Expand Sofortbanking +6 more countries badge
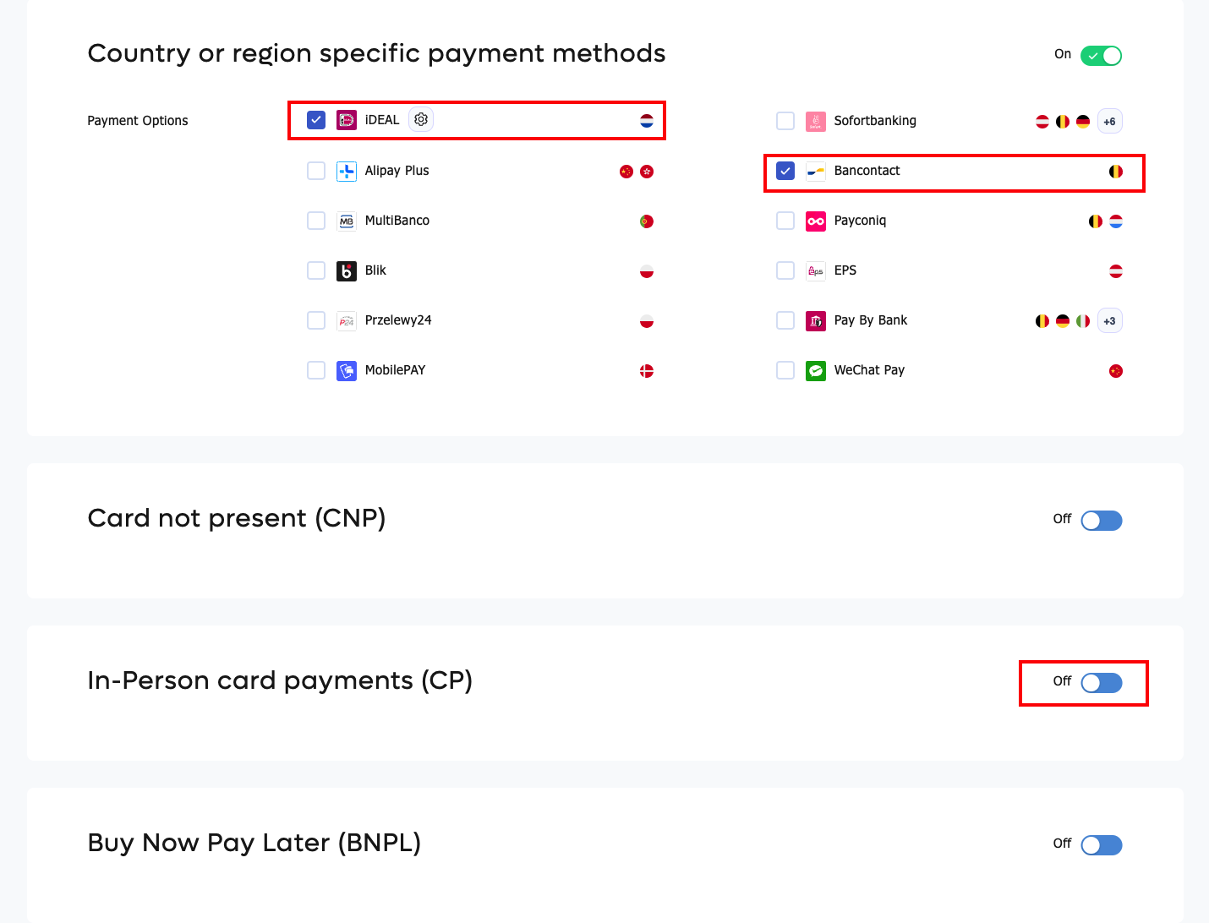Screen dimensions: 1209x923 pyautogui.click(x=1109, y=122)
